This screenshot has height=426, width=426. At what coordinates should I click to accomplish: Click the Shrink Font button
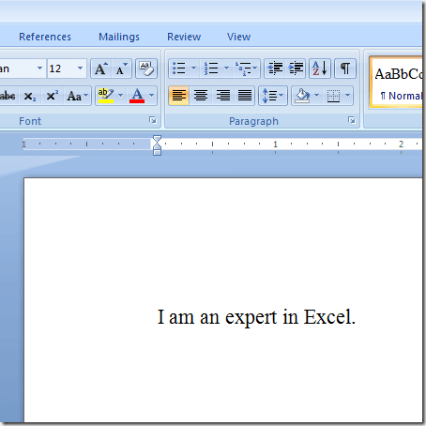point(122,68)
